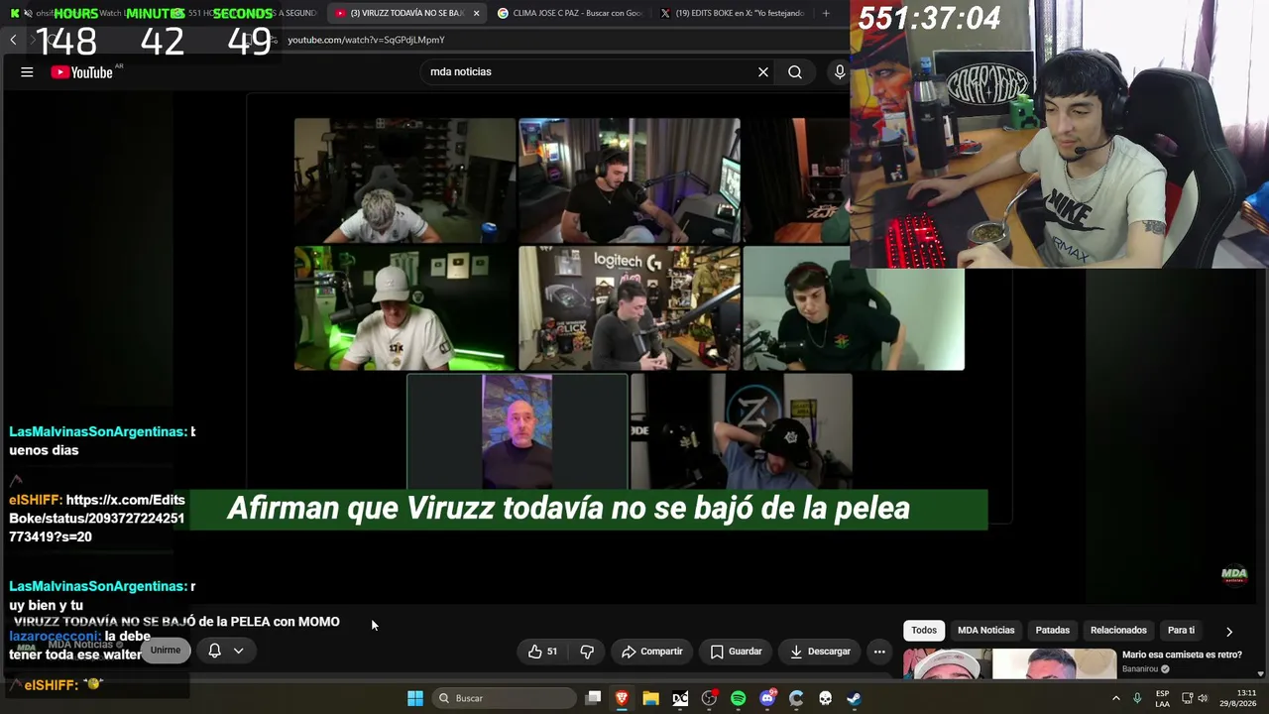Select the 'Para ti' filter chip
1269x714 pixels.
[x=1181, y=630]
